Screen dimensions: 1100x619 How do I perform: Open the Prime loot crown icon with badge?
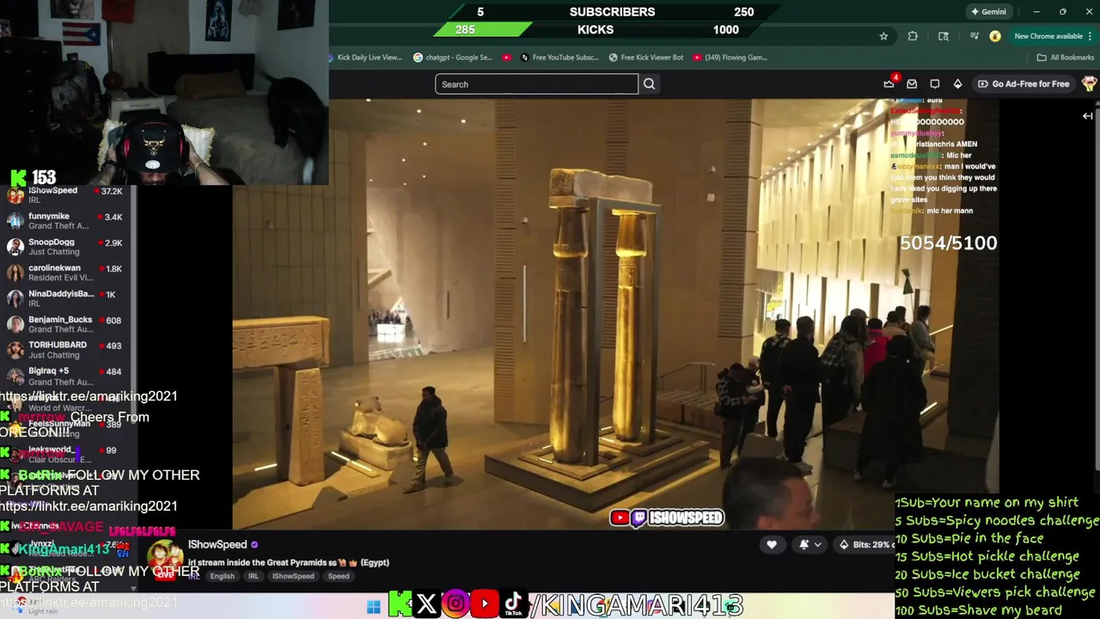pos(889,83)
